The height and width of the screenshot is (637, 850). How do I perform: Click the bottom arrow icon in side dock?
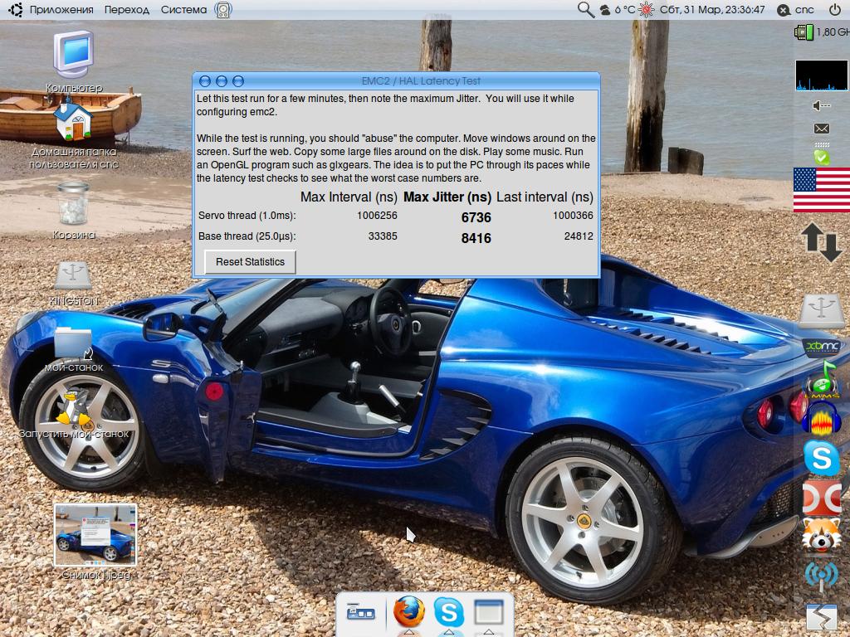[822, 616]
